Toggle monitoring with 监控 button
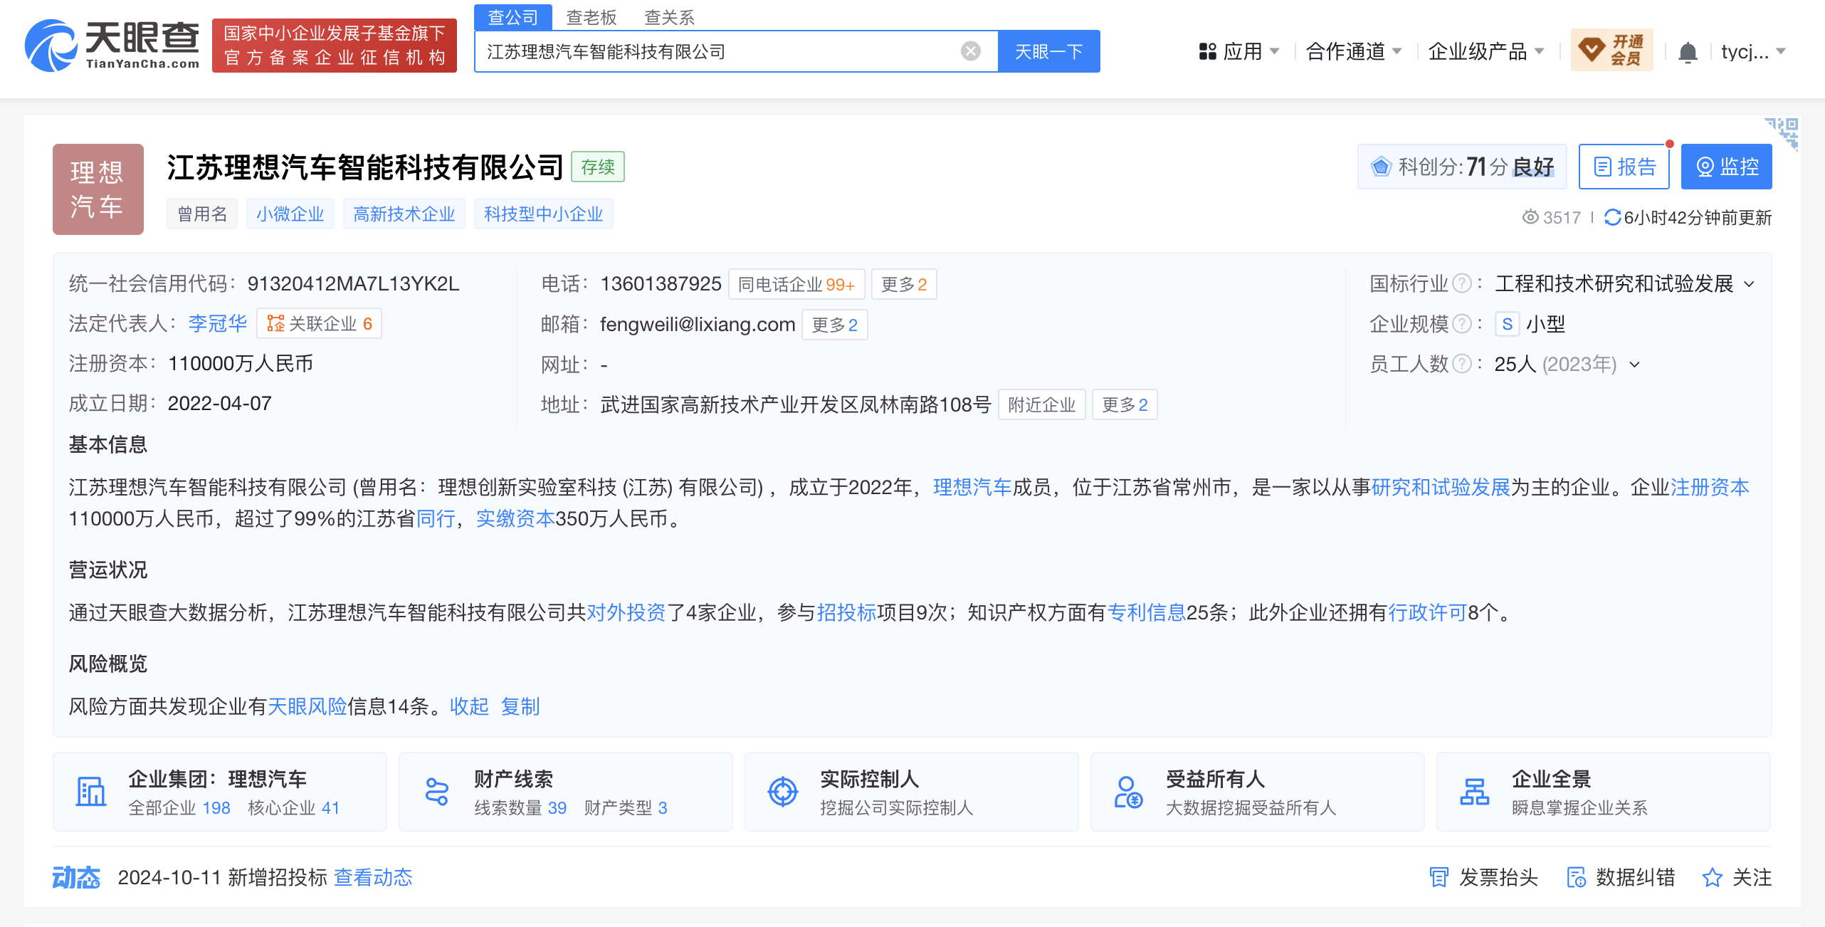1825x927 pixels. click(1726, 167)
